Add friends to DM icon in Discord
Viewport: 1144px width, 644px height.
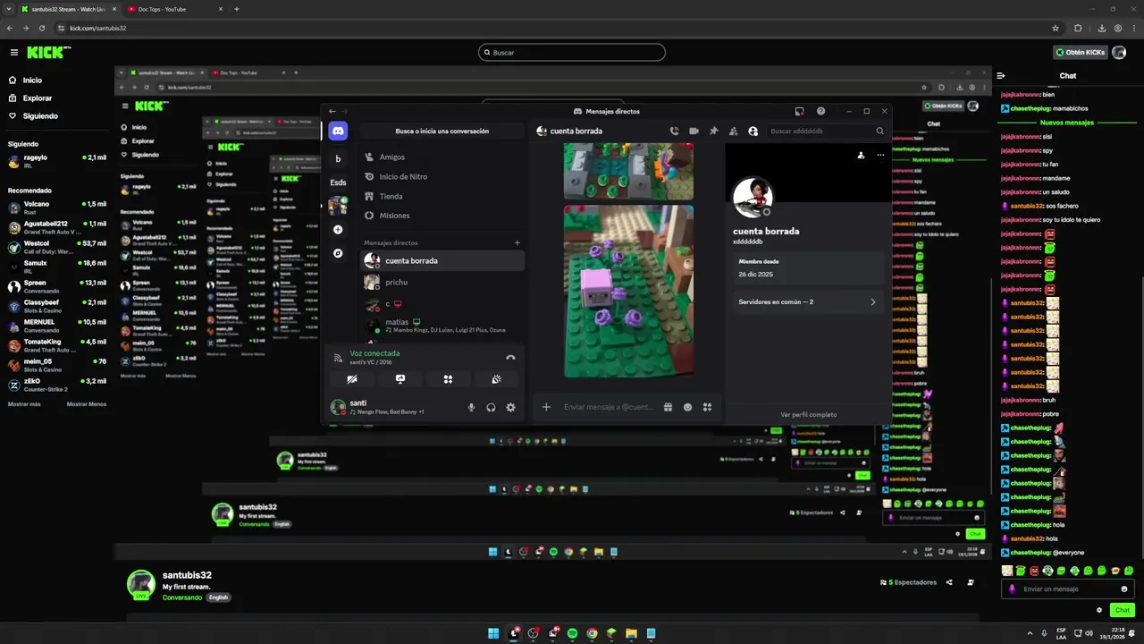[x=733, y=131]
